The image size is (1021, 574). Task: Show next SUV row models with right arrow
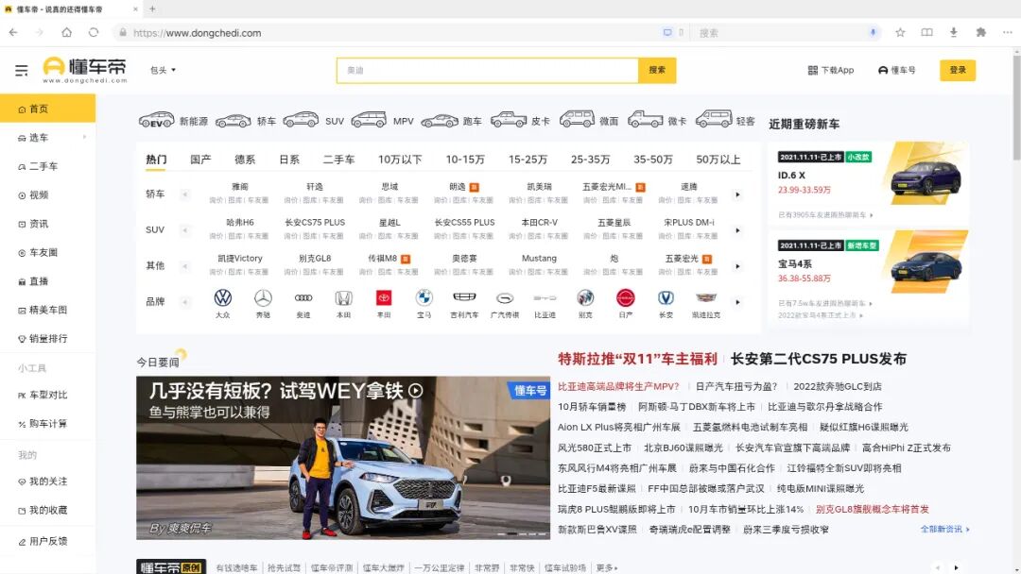point(737,230)
